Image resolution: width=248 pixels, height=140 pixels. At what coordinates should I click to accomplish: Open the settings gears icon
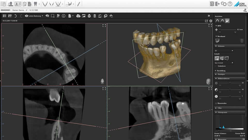click(x=224, y=4)
